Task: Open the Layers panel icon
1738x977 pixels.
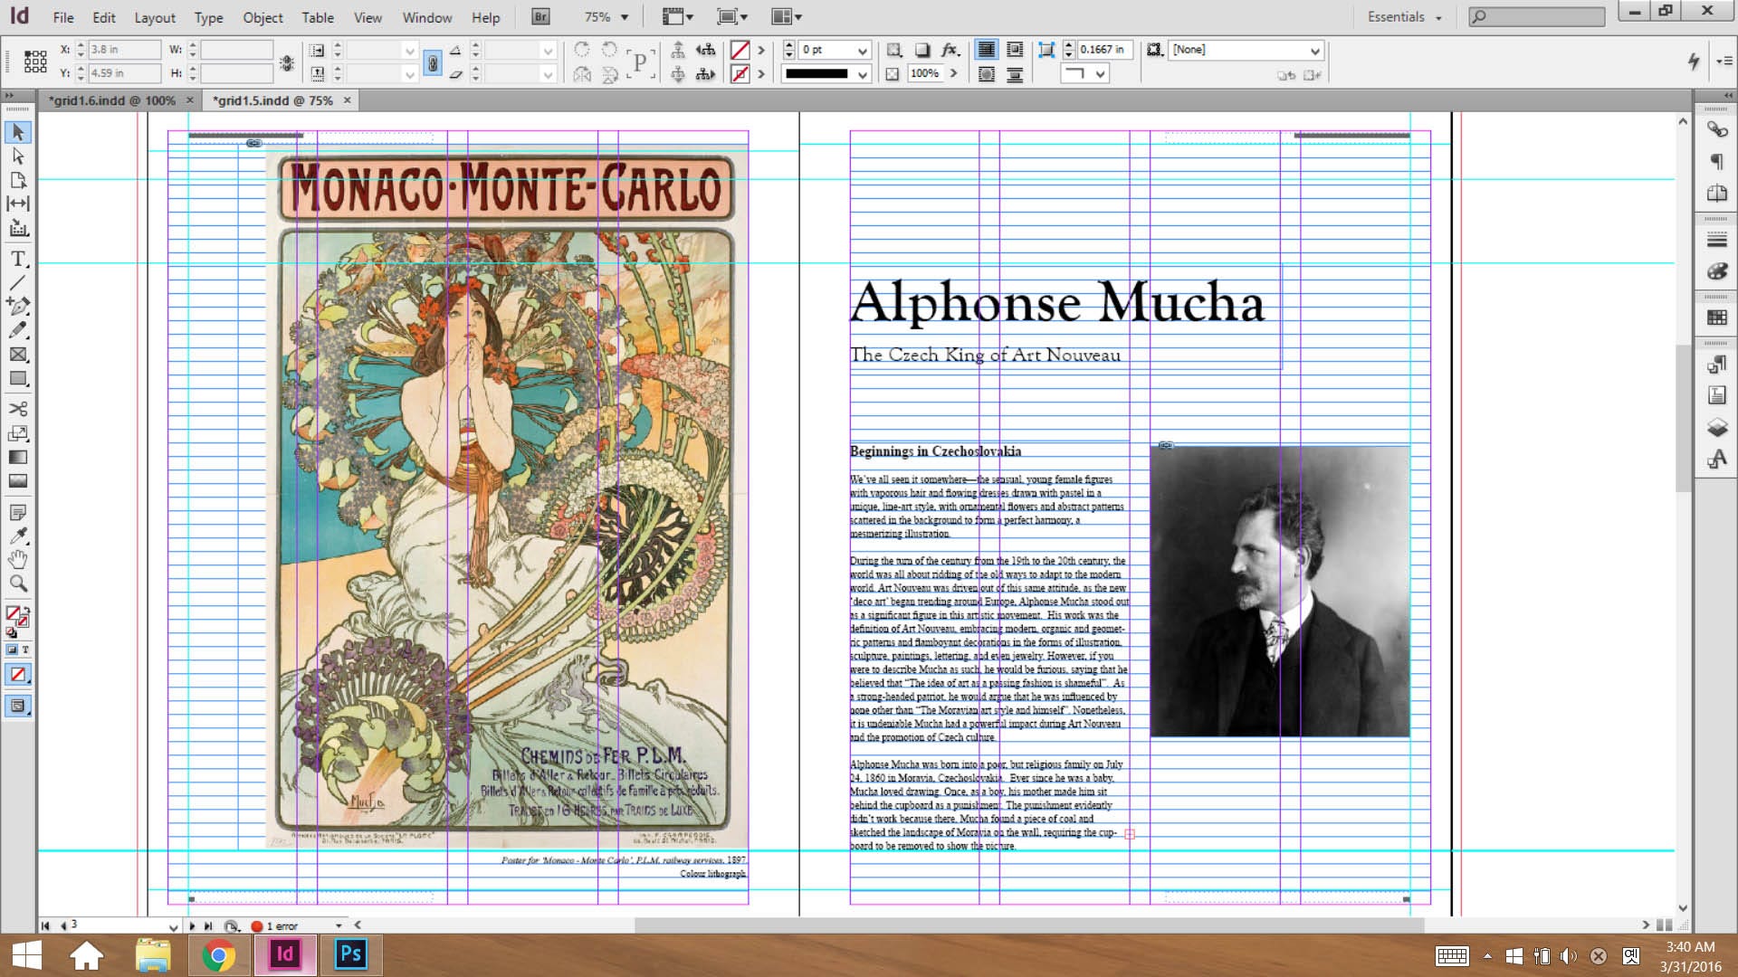Action: pyautogui.click(x=1716, y=427)
